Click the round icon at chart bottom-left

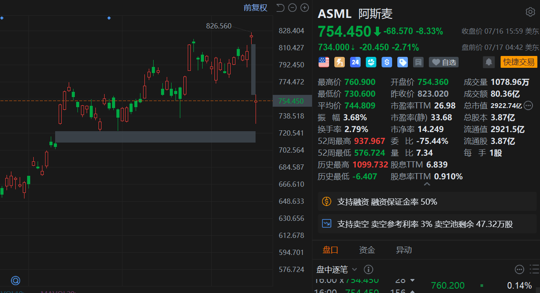15,280
